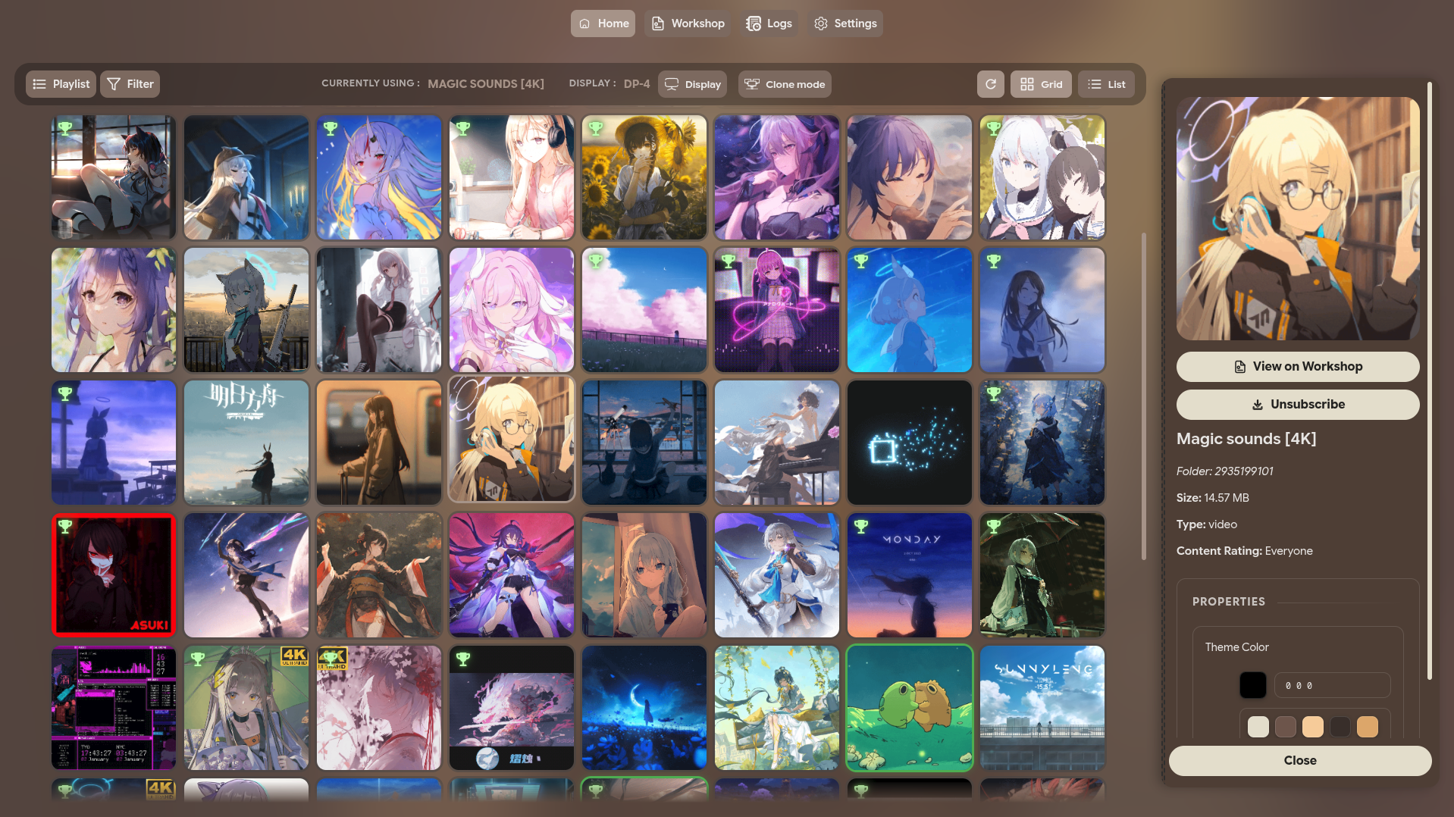
Task: Click the Display button
Action: point(692,84)
